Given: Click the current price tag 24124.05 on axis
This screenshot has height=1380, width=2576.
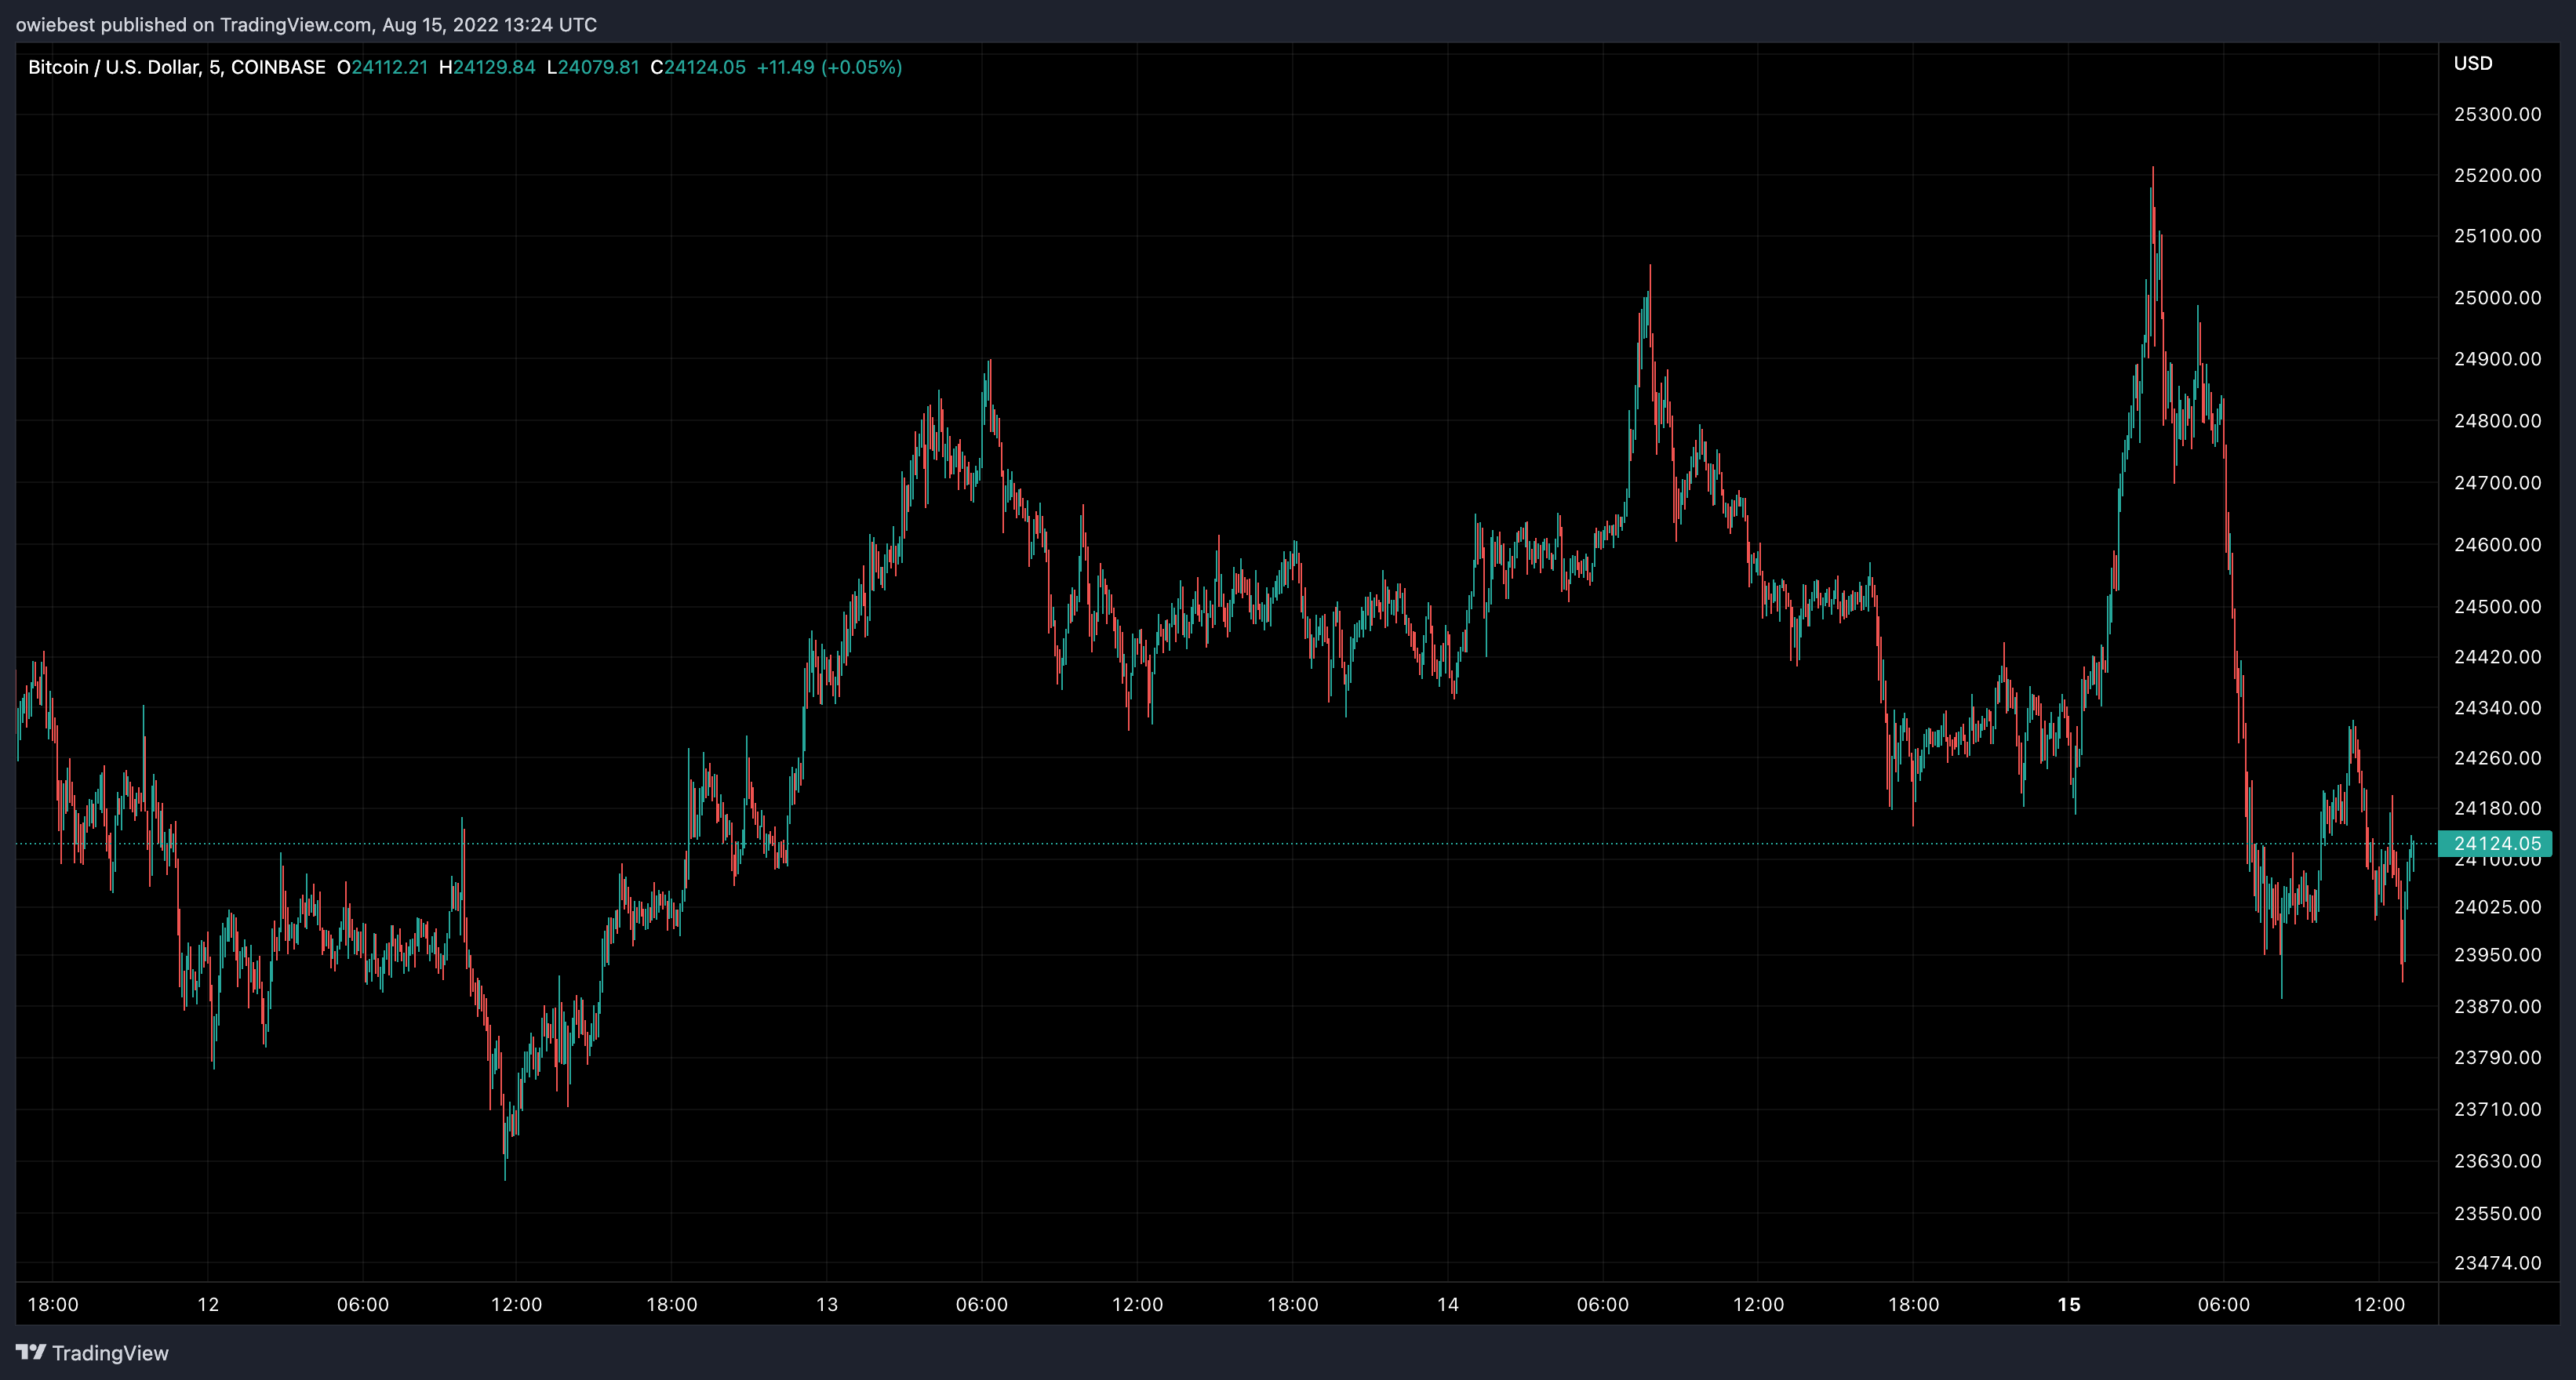Looking at the screenshot, I should (x=2496, y=844).
